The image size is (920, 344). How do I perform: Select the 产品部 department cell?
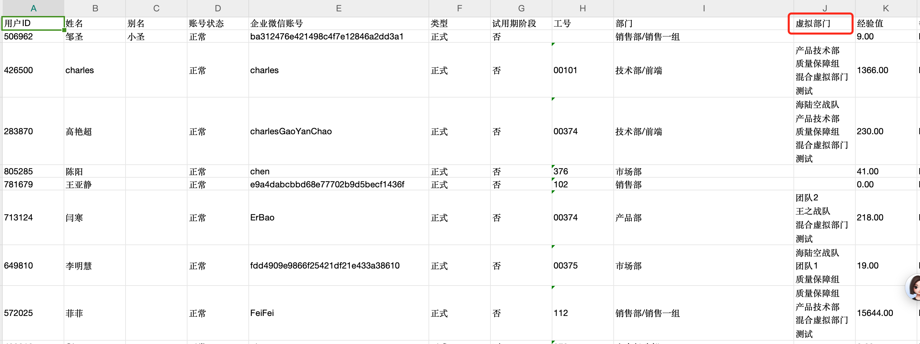point(703,217)
